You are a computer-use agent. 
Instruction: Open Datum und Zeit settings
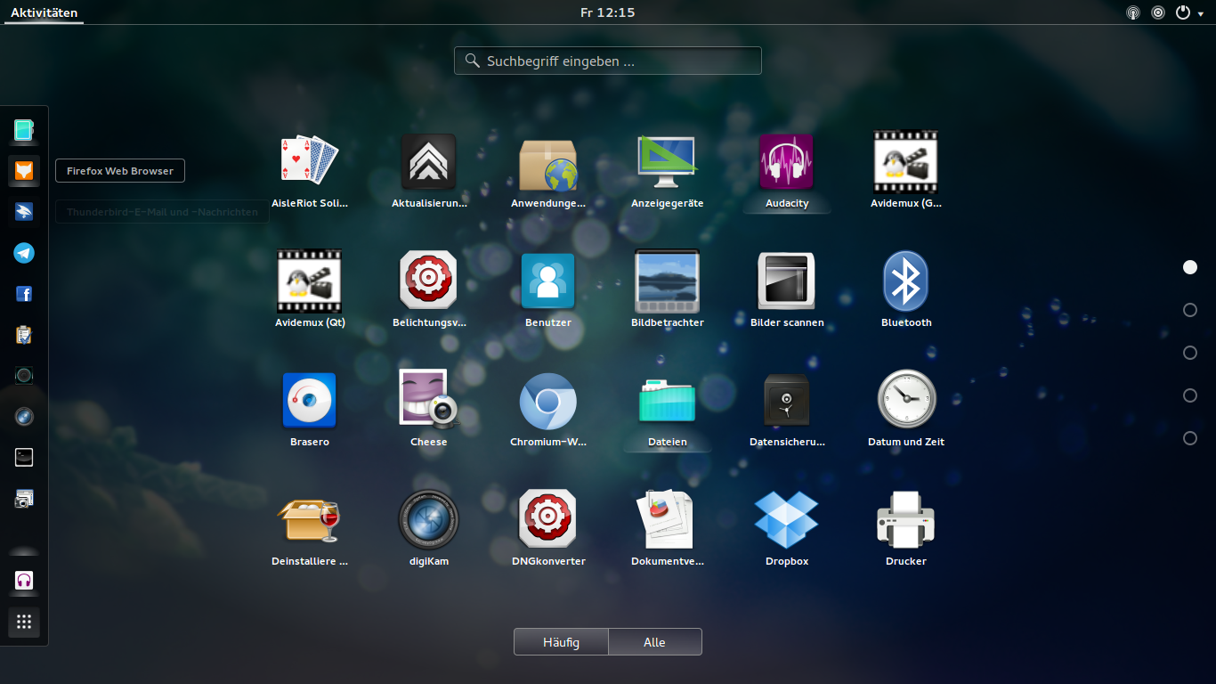(x=906, y=401)
